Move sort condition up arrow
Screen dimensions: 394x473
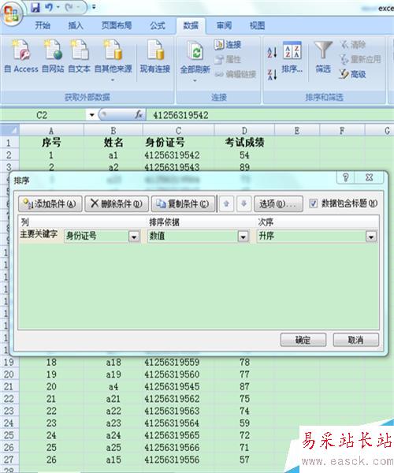(x=226, y=204)
